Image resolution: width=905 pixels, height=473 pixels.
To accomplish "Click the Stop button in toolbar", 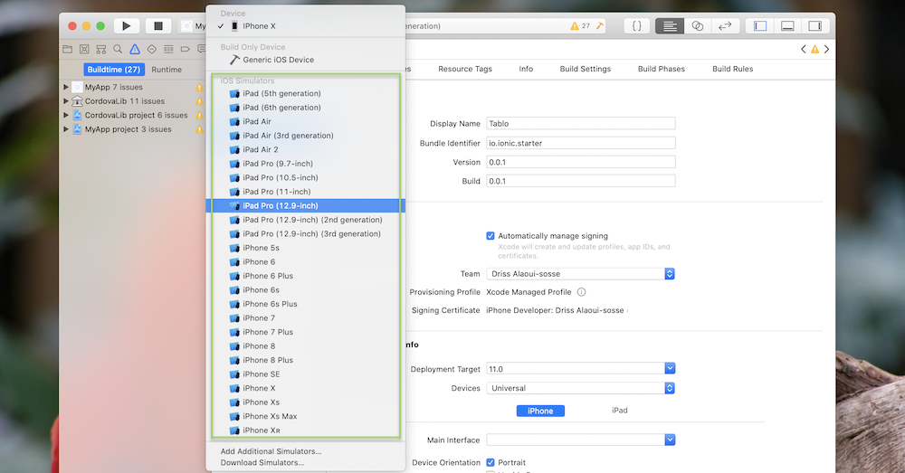I will point(158,26).
